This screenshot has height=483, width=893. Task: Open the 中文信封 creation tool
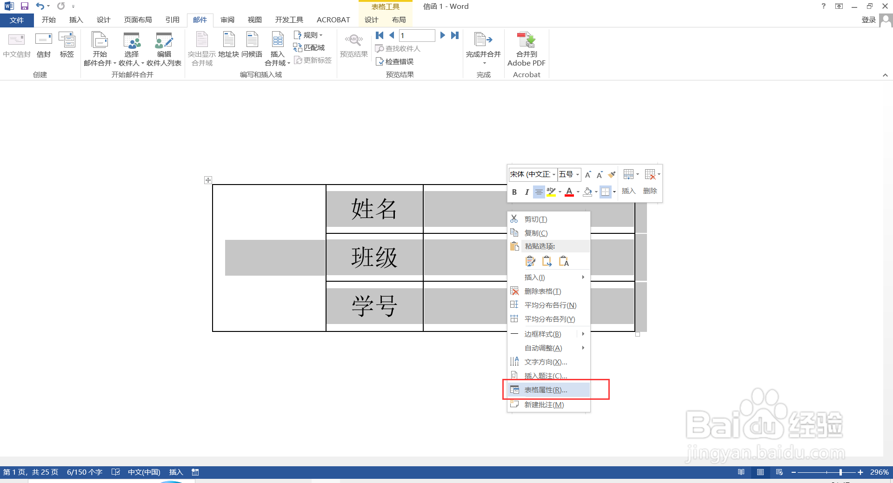coord(17,46)
